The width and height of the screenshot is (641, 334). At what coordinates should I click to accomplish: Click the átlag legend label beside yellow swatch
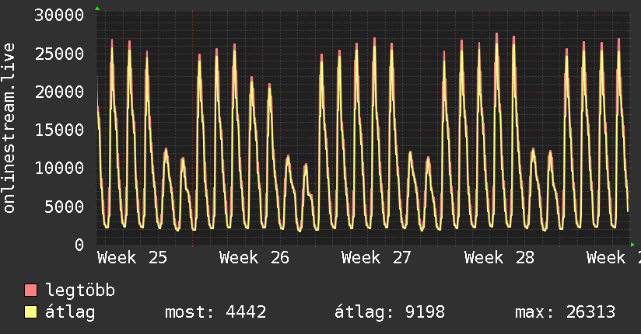tap(70, 312)
